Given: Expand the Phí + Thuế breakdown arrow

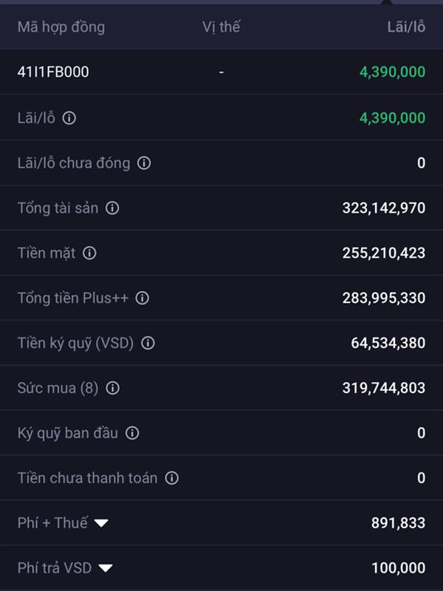Looking at the screenshot, I should 101,523.
